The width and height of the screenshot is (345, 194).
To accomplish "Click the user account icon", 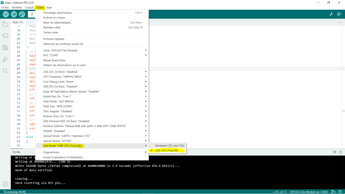I will click(5, 184).
